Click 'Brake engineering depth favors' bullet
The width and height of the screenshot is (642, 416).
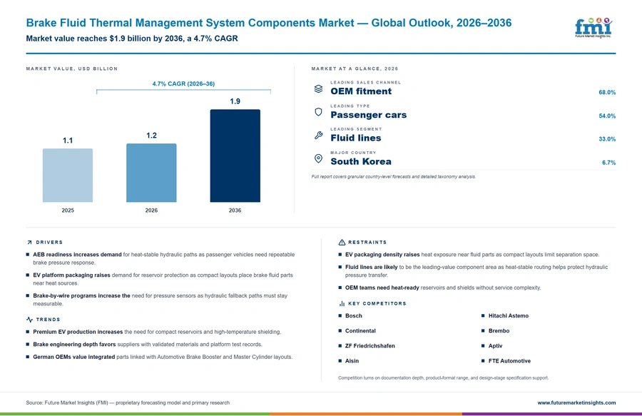74,345
